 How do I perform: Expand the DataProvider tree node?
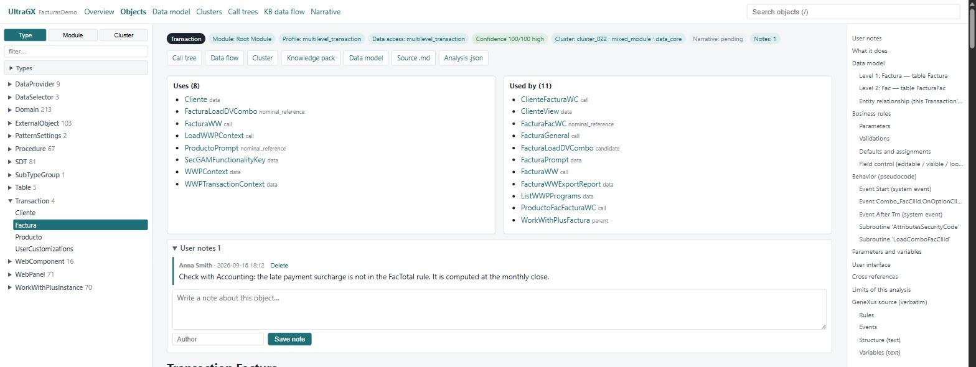pos(10,84)
